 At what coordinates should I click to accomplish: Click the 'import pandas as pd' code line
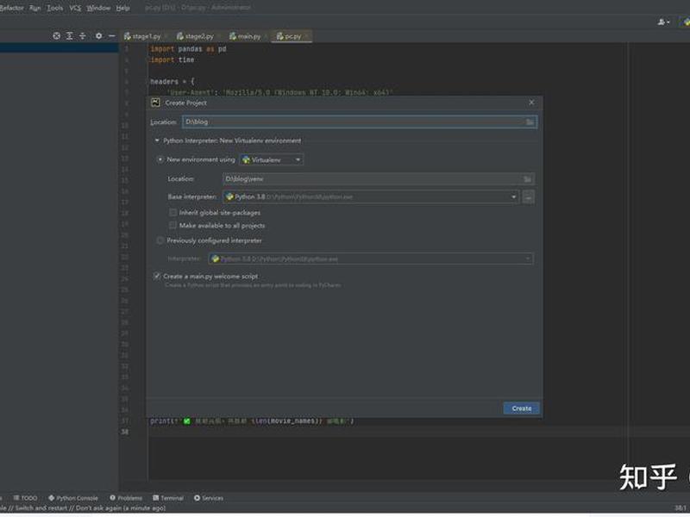(x=188, y=49)
